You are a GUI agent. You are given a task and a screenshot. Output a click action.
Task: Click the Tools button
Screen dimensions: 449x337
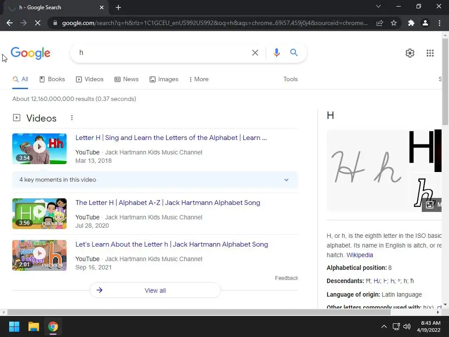coord(290,79)
